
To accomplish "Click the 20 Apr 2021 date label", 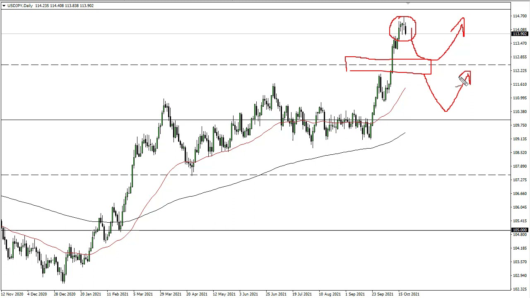I will [197, 294].
